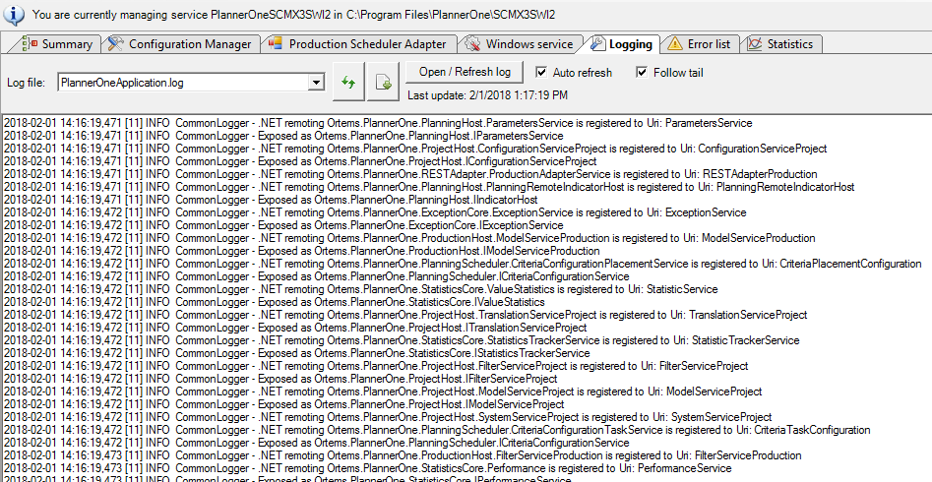Open the Error list tab

click(700, 44)
